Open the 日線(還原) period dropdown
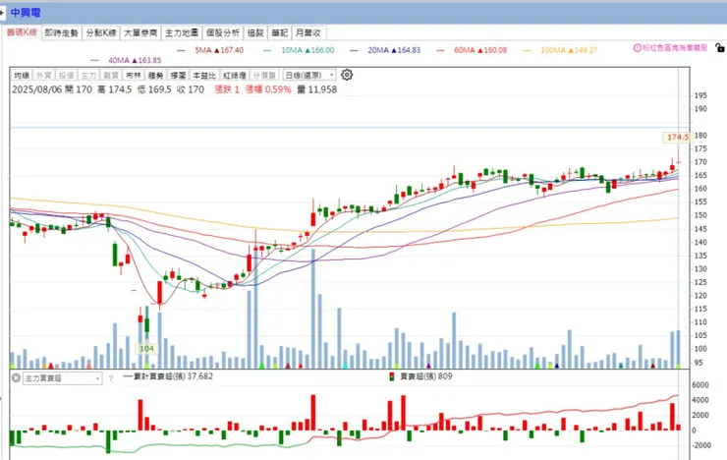 [x=309, y=75]
